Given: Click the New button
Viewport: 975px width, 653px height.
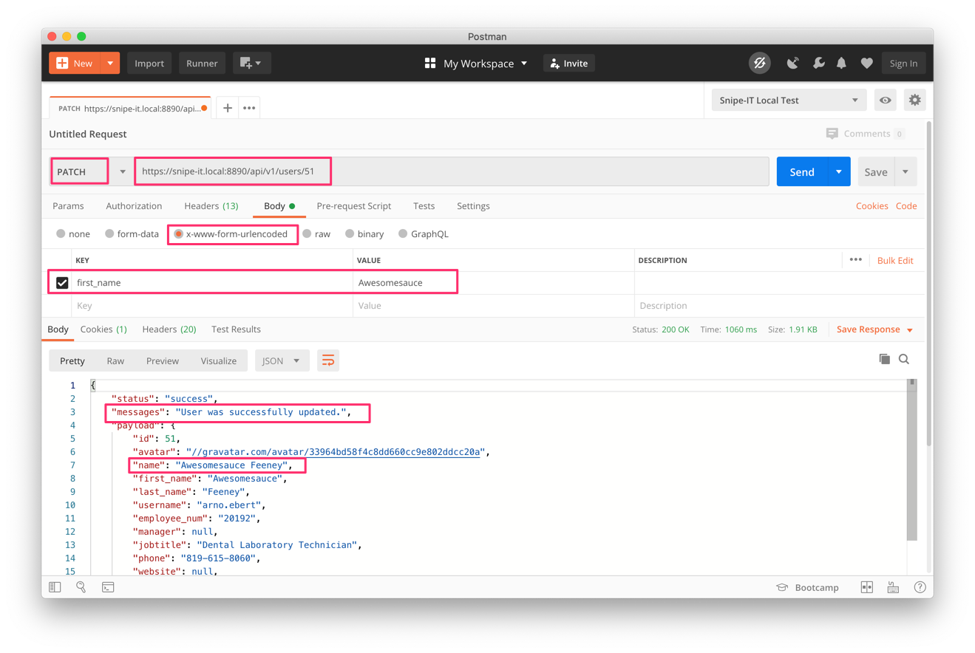Looking at the screenshot, I should point(74,64).
